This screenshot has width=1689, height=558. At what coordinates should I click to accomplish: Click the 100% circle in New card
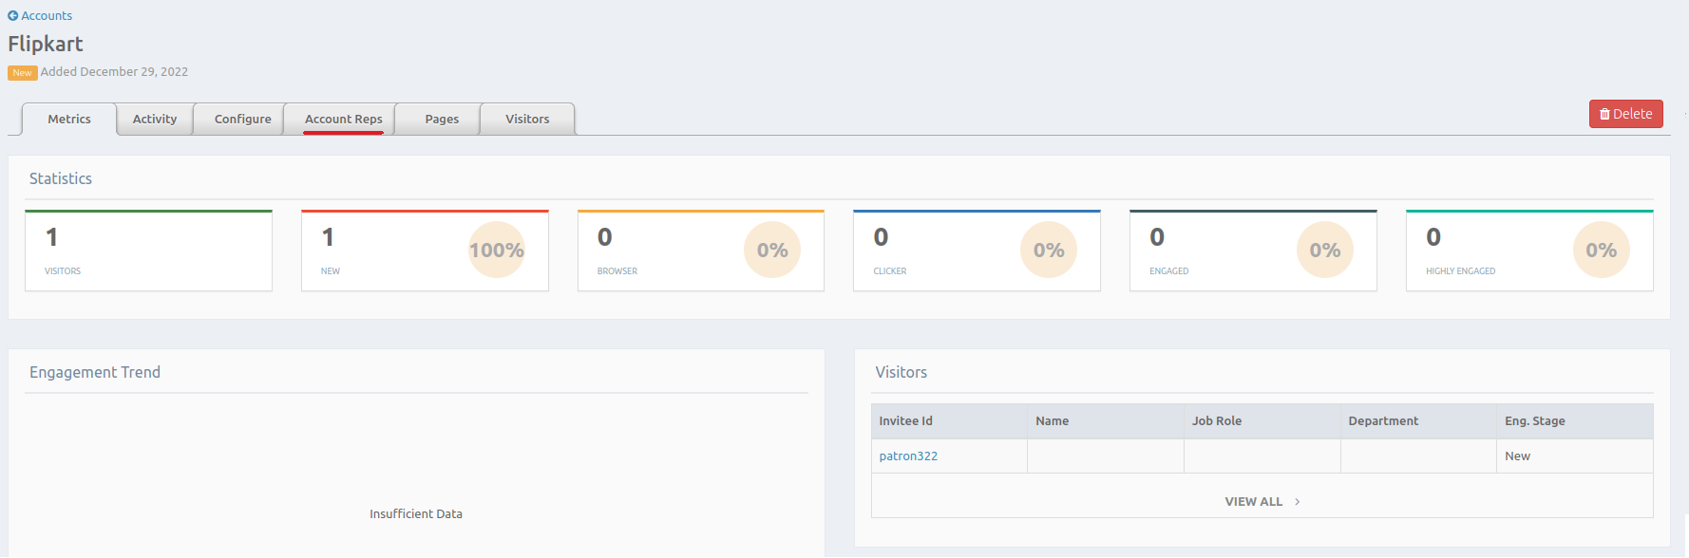(x=497, y=251)
